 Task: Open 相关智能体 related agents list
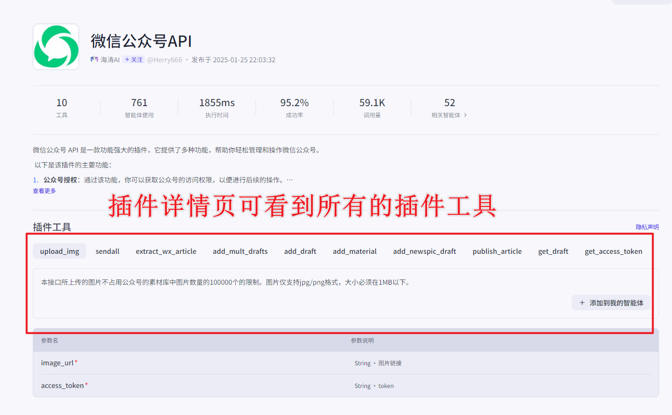coord(449,115)
